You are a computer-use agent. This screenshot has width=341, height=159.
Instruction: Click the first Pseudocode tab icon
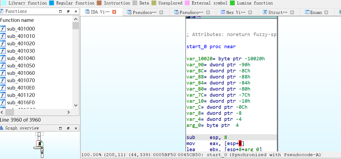pyautogui.click(x=129, y=12)
